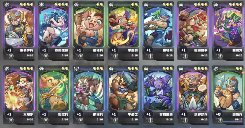This screenshot has height=128, width=245.
Task: Select the 重装步兵 armored infantry card
Action: (19, 31)
